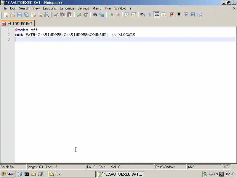Click the Zoom In toolbar icon
Viewport: 237px width, 178px height.
tap(111, 15)
